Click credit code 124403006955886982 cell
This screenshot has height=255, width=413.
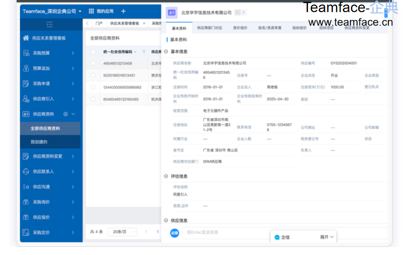click(x=122, y=88)
